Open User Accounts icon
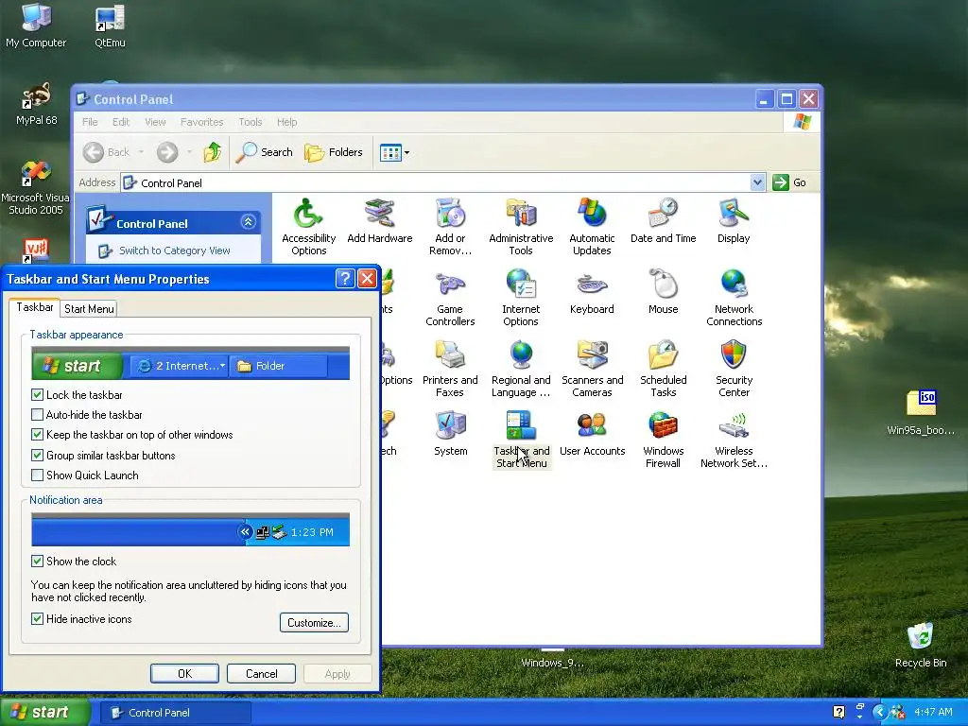Image resolution: width=968 pixels, height=726 pixels. [592, 433]
